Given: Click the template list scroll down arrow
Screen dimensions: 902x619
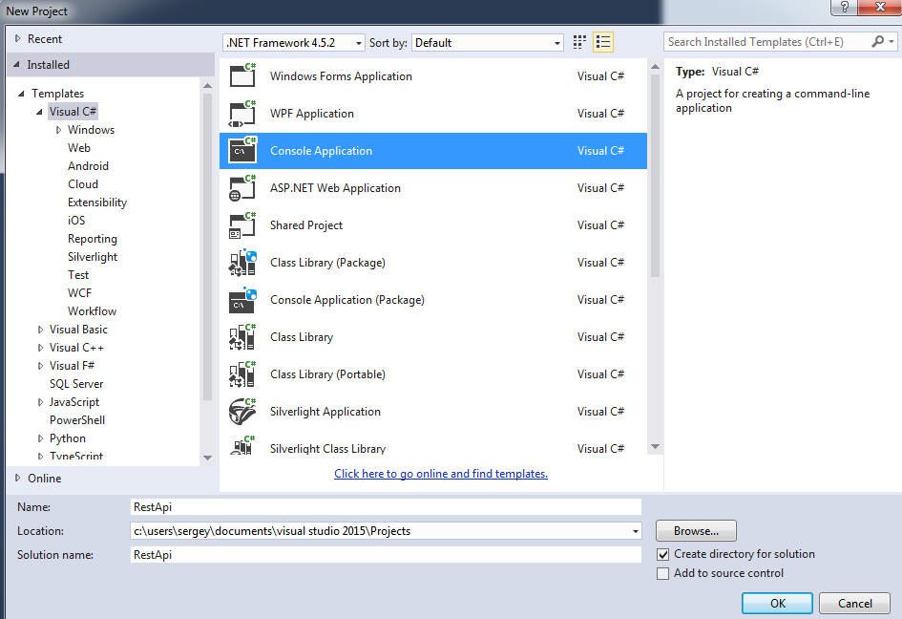Looking at the screenshot, I should [x=655, y=447].
